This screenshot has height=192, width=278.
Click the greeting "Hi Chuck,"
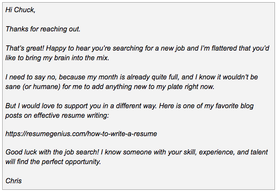(20, 10)
